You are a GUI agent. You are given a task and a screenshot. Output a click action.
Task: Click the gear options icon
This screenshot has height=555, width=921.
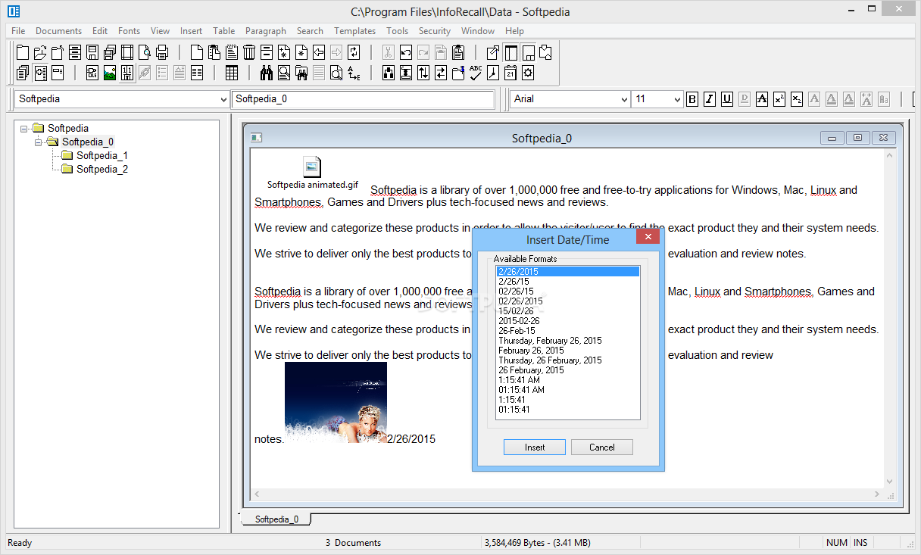528,73
